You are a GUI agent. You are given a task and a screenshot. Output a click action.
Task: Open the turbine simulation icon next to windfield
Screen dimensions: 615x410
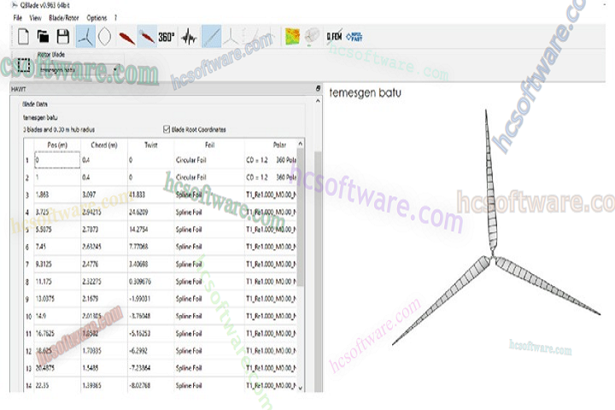(313, 36)
